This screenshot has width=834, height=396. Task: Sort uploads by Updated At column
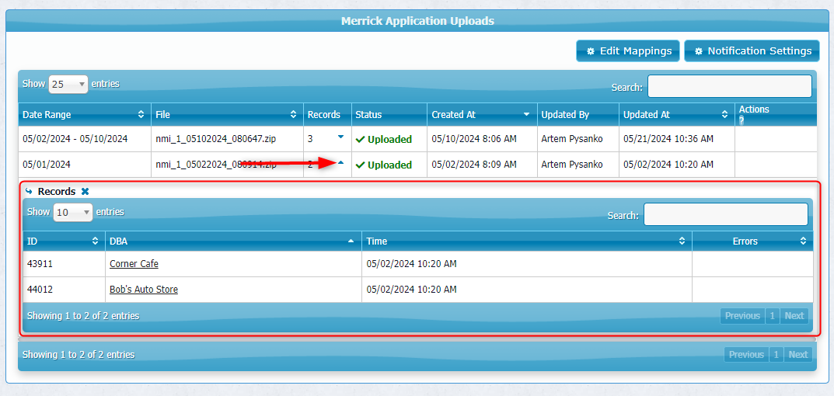724,115
